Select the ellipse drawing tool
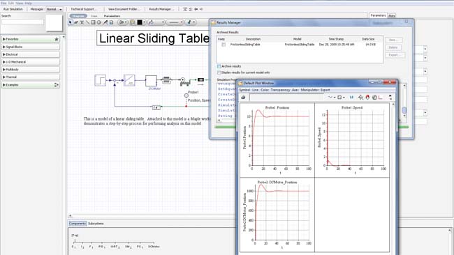Screen dimensions: 454x255 pos(99,22)
